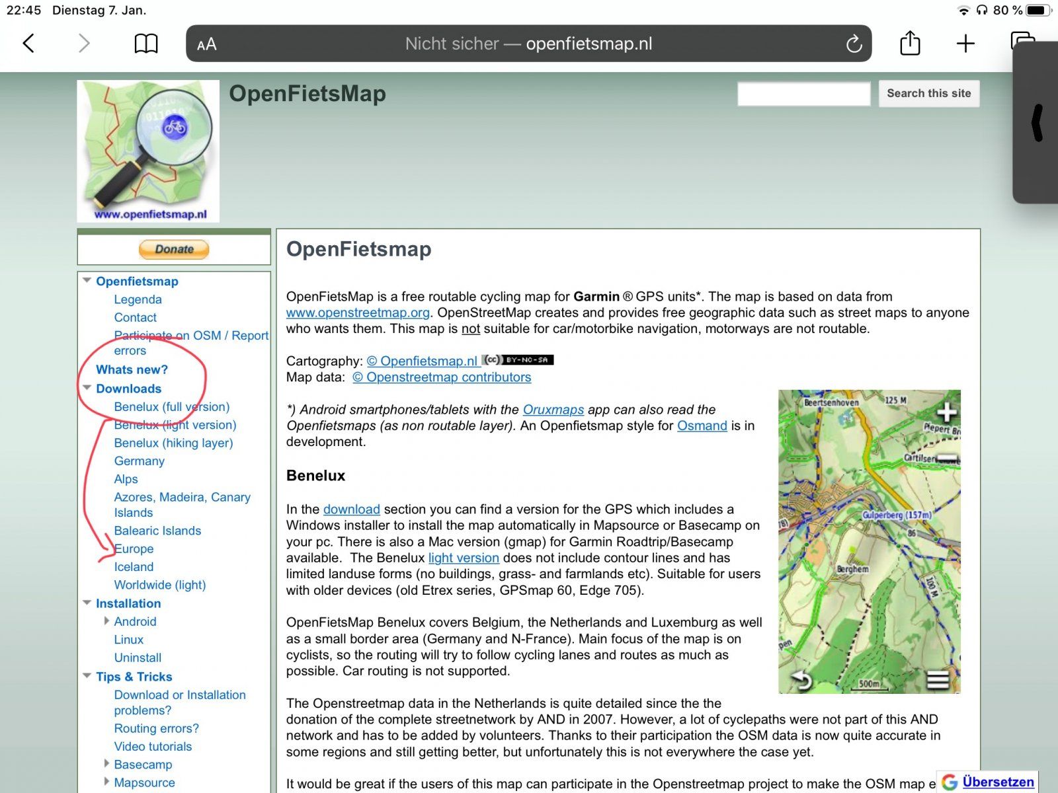Click the site search text field
Viewport: 1058px width, 793px height.
(x=804, y=93)
